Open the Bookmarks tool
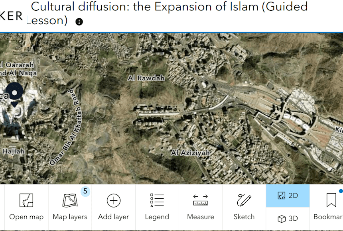Screen dimensions: 343x231 pyautogui.click(x=327, y=207)
